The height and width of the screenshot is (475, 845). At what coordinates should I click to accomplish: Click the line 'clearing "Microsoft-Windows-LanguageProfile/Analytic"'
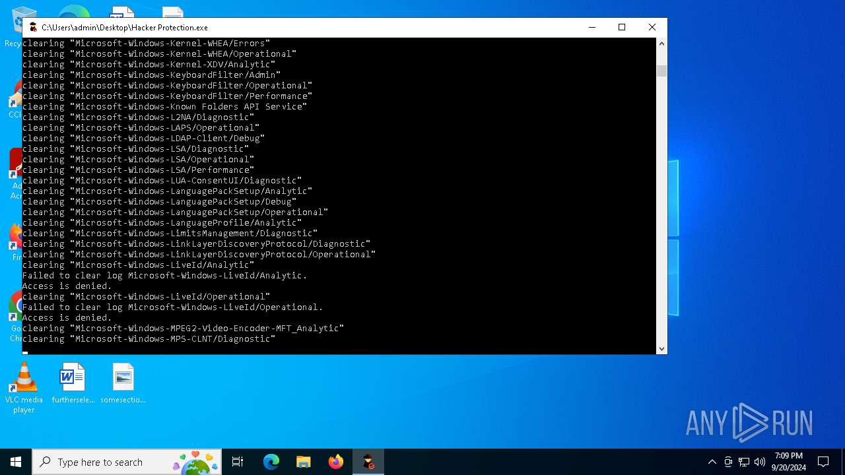click(x=162, y=222)
